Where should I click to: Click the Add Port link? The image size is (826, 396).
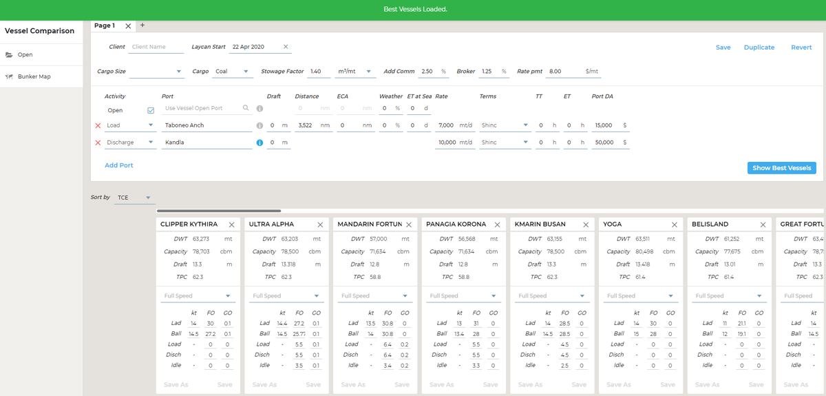click(x=119, y=165)
